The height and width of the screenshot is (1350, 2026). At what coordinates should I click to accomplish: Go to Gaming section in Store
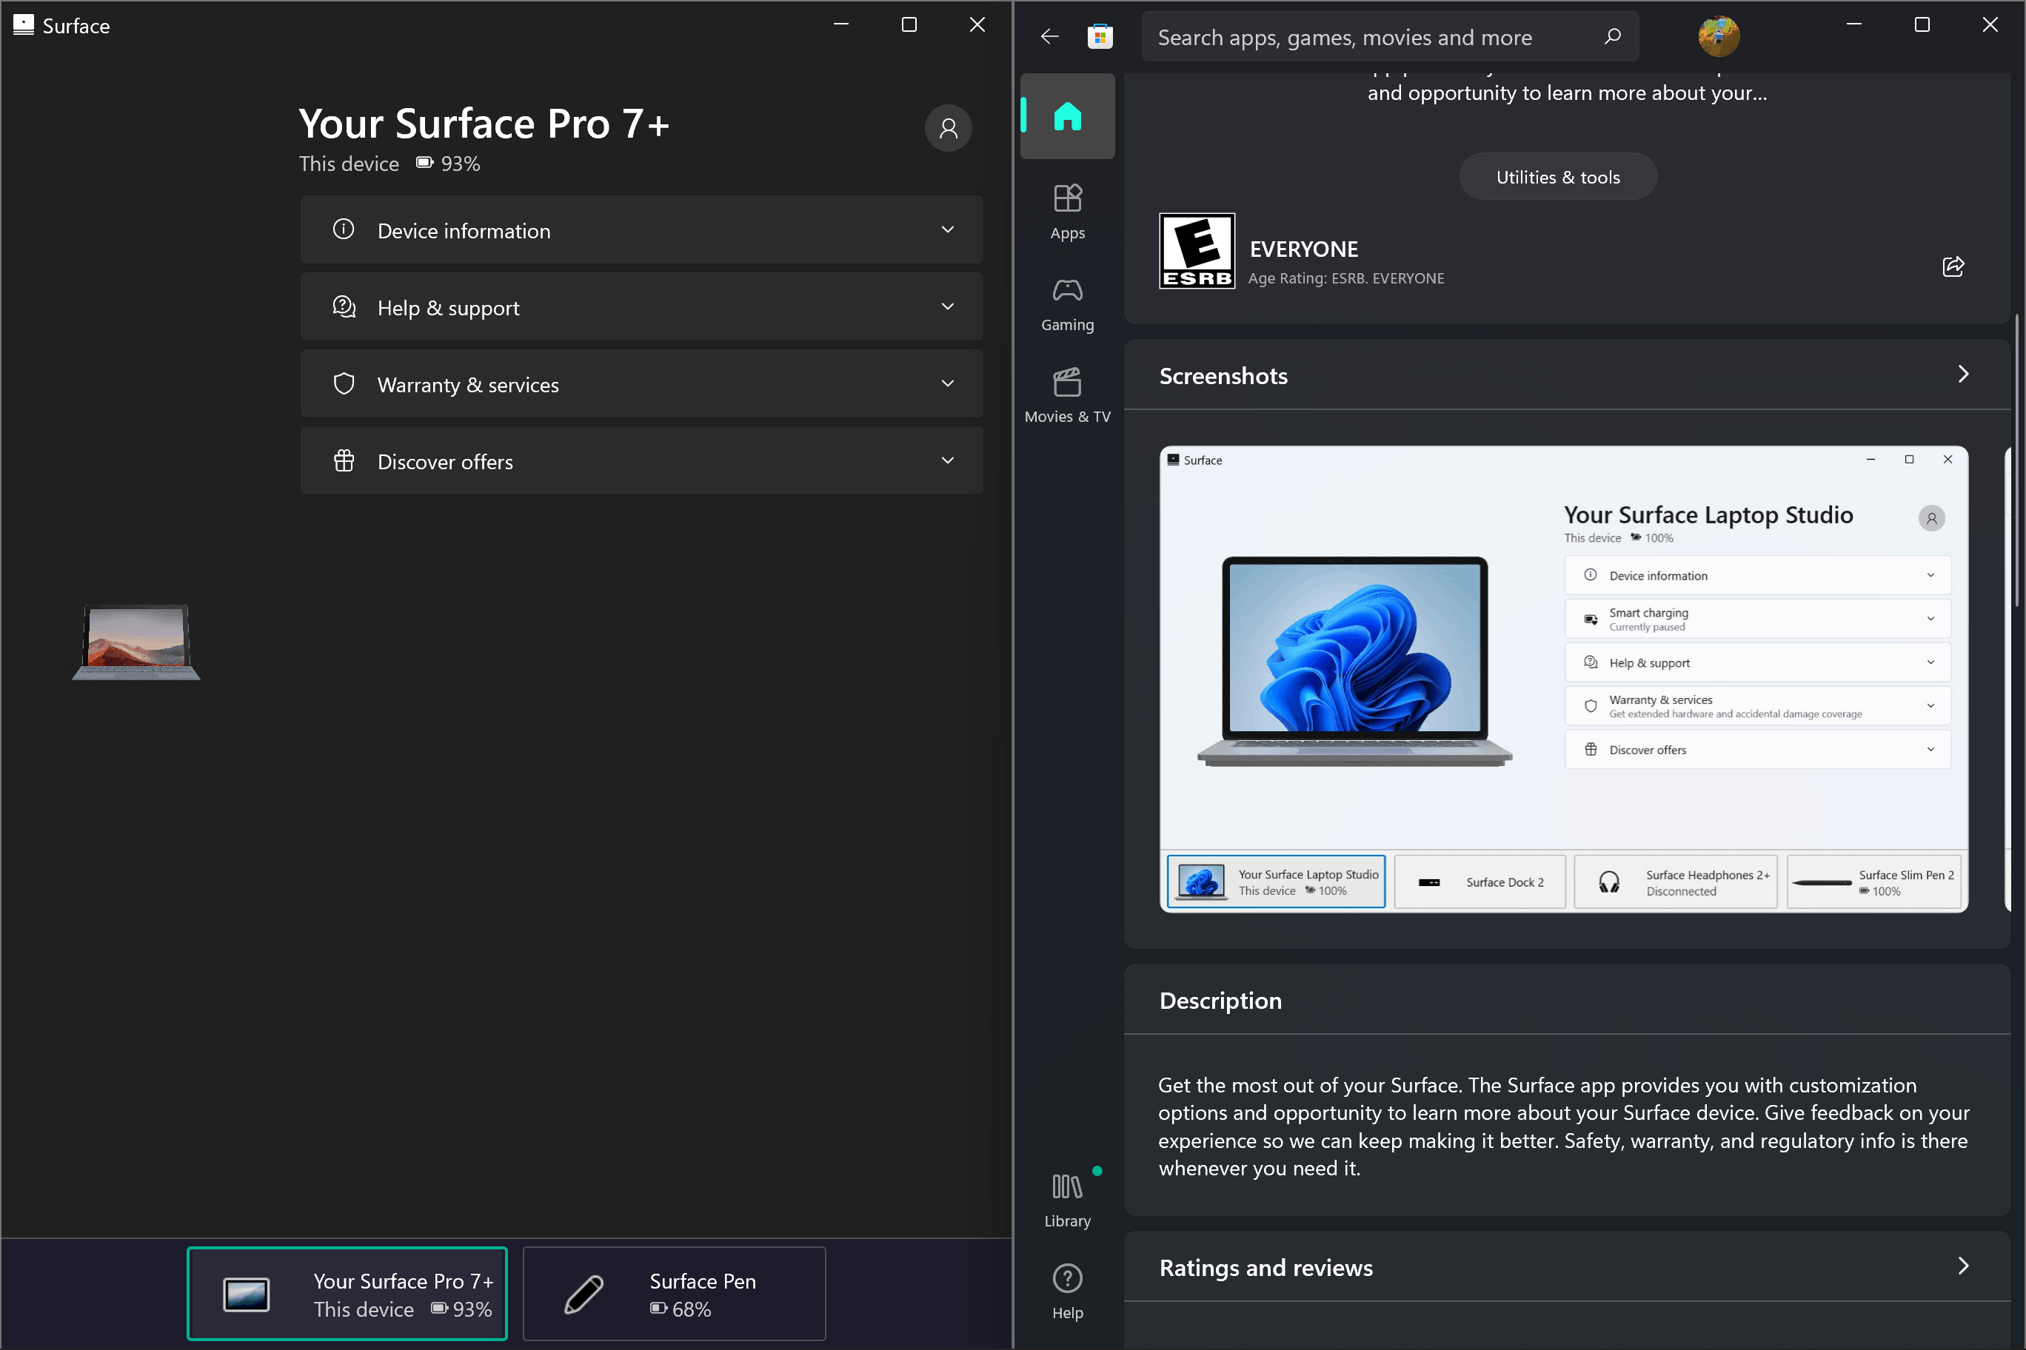(x=1066, y=304)
